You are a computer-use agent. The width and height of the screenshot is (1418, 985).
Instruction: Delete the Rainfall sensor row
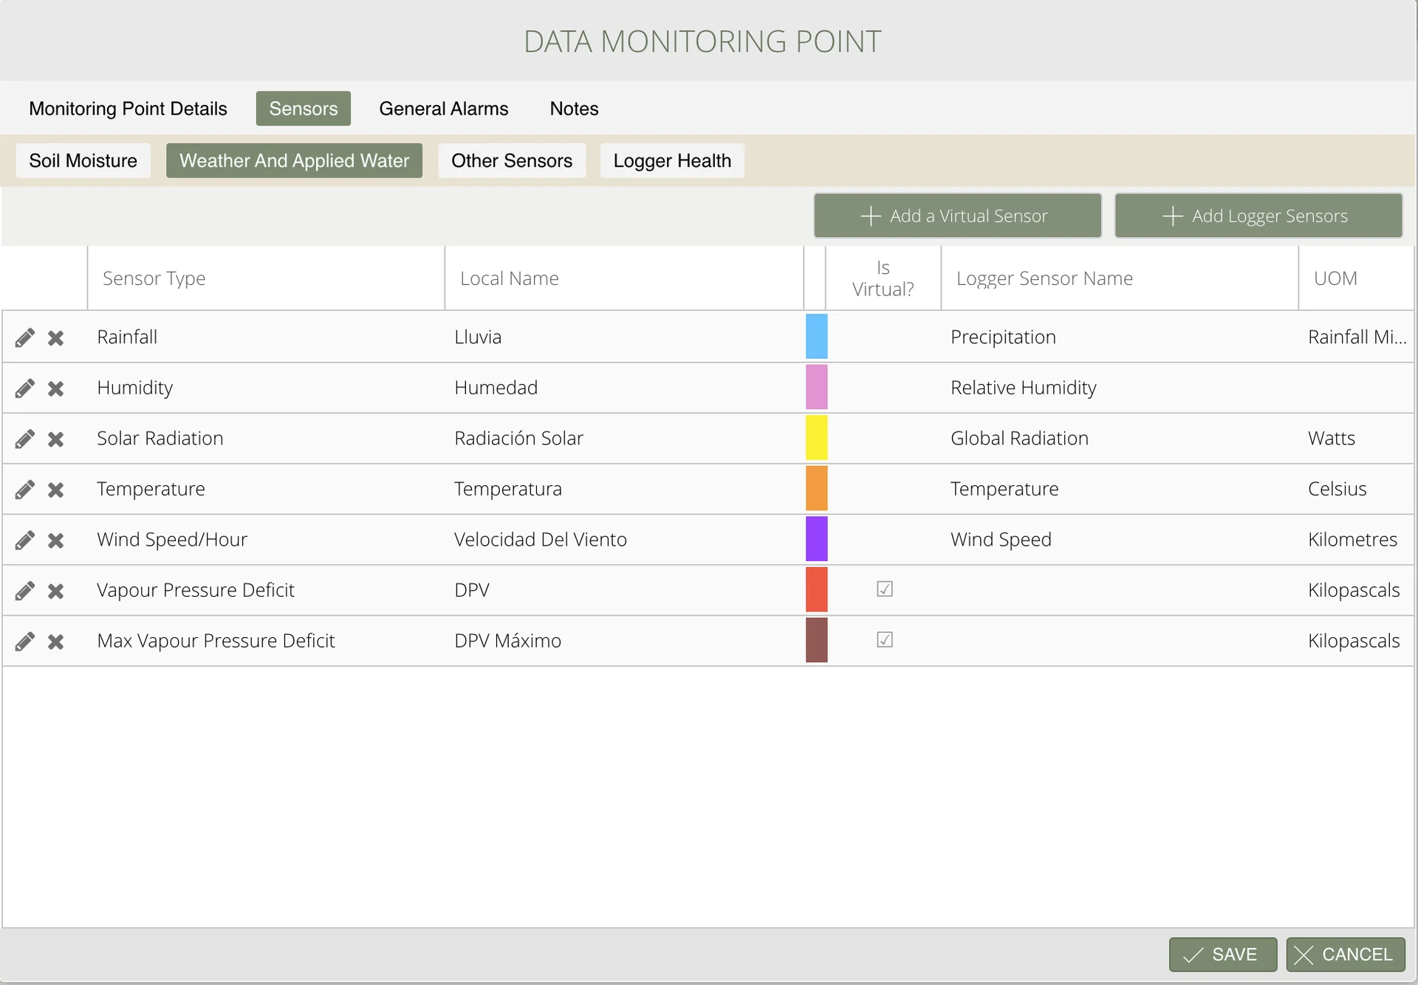click(x=55, y=338)
